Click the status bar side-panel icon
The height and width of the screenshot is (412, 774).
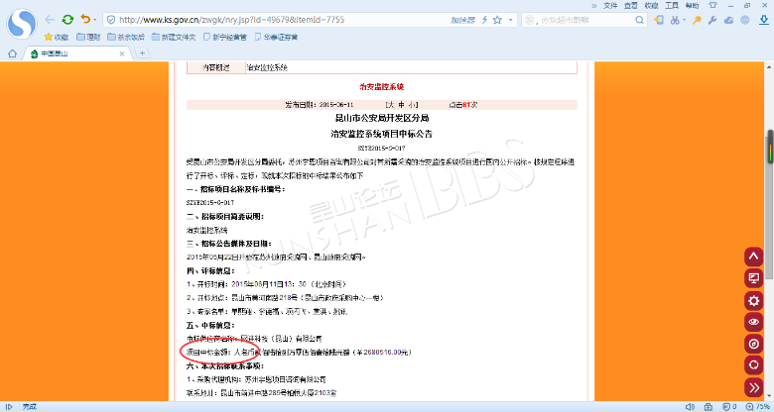point(9,407)
